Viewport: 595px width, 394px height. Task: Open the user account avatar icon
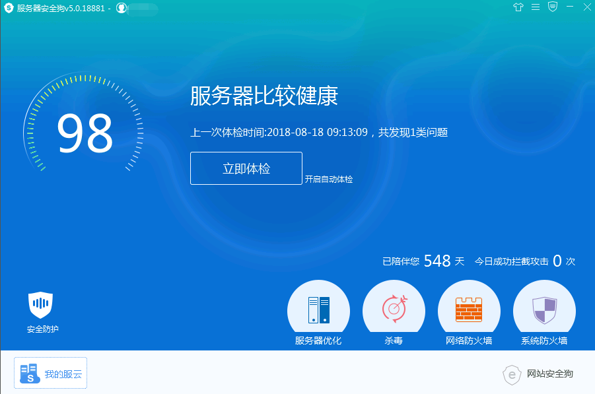tap(122, 8)
